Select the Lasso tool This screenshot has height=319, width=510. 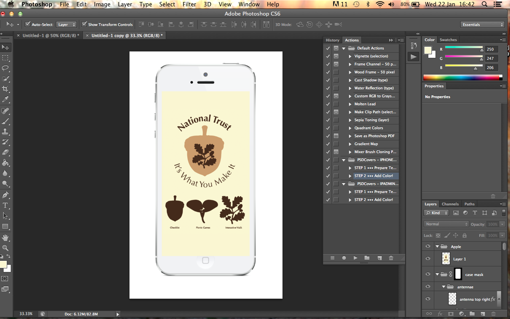6,68
